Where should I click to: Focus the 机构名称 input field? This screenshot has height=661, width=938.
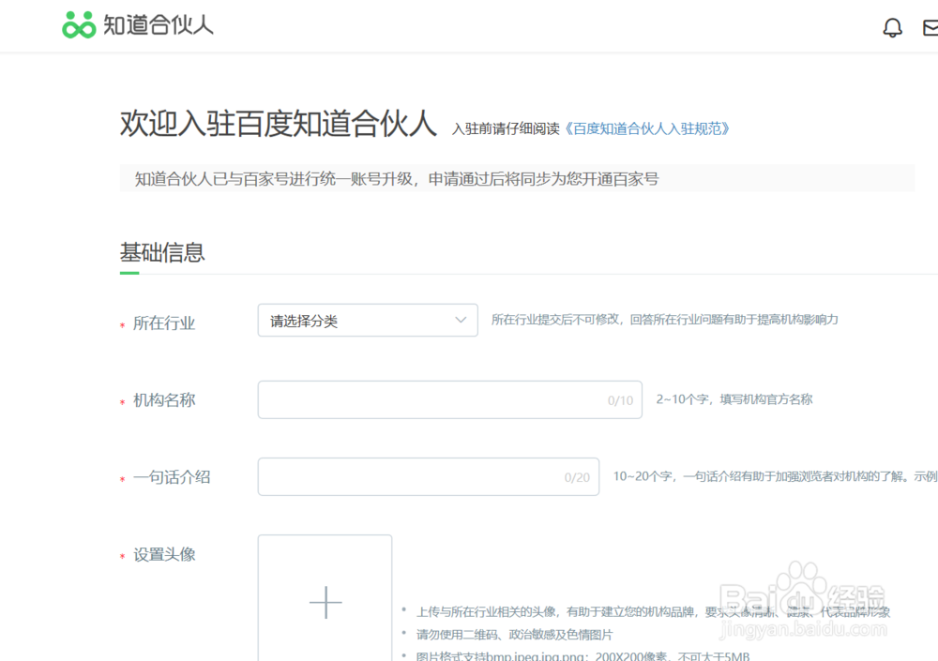[450, 399]
